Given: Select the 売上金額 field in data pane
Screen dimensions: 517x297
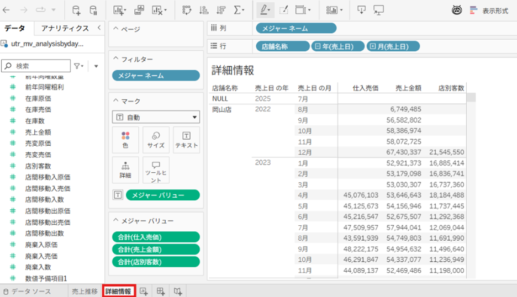Looking at the screenshot, I should coord(38,132).
